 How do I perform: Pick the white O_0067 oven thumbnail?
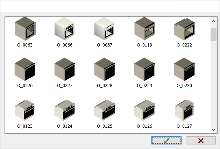104,29
